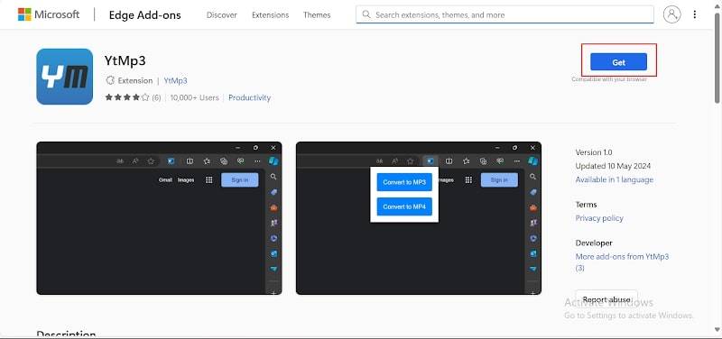
Task: Click favorites star icon in first preview
Action: (151, 161)
